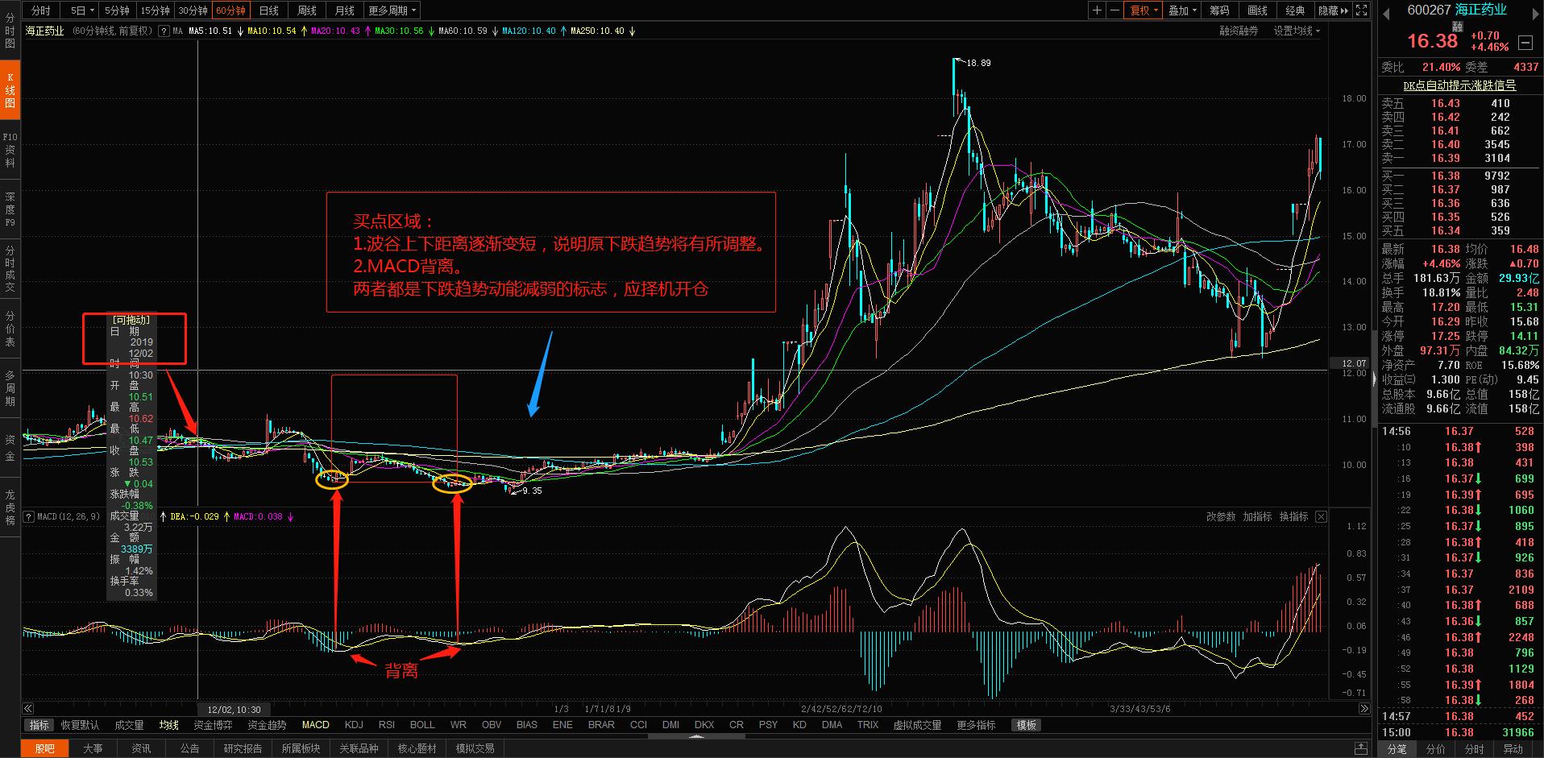The height and width of the screenshot is (758, 1544).
Task: Select MACD indicator in bottom bar
Action: point(316,725)
